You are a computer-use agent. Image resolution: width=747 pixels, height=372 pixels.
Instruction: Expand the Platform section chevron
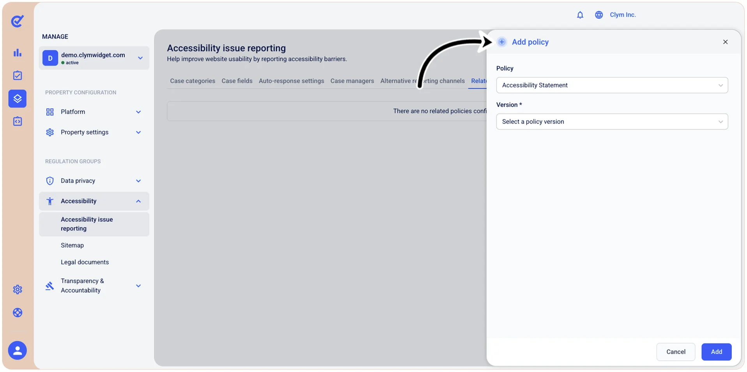(138, 112)
